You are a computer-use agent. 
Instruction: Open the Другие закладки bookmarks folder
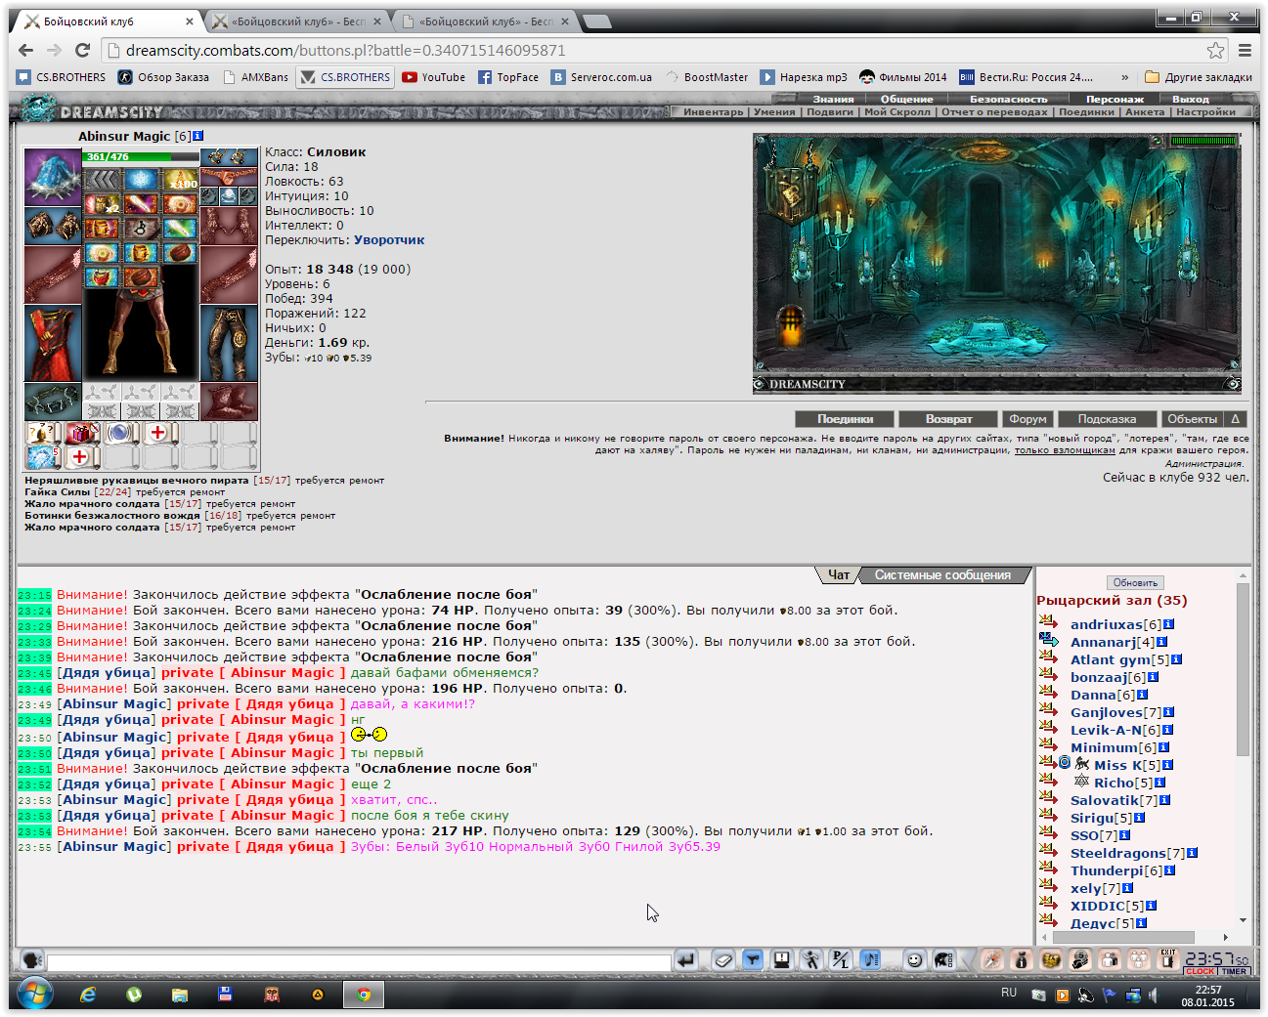(x=1198, y=77)
